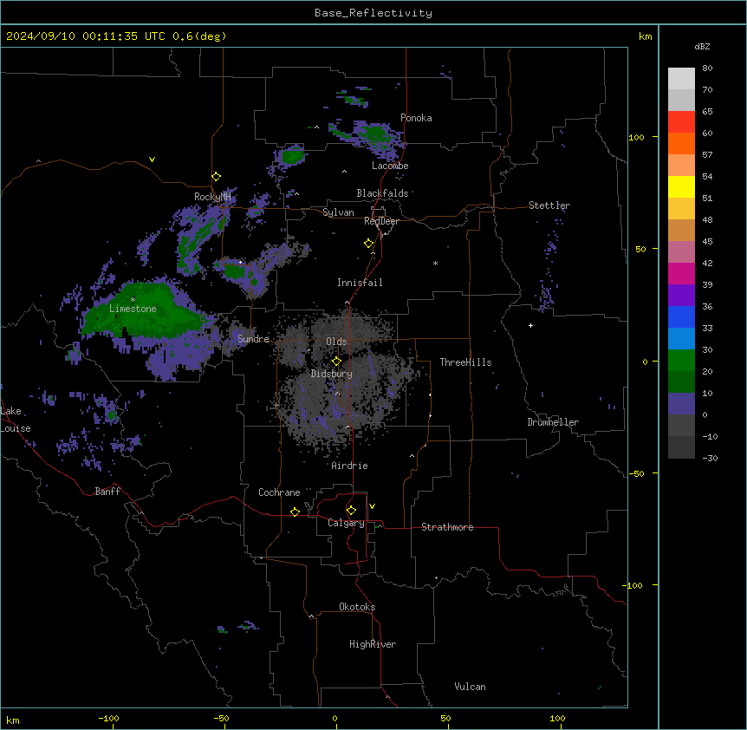The image size is (747, 730).
Task: Click the Calgary city label
Action: click(346, 523)
